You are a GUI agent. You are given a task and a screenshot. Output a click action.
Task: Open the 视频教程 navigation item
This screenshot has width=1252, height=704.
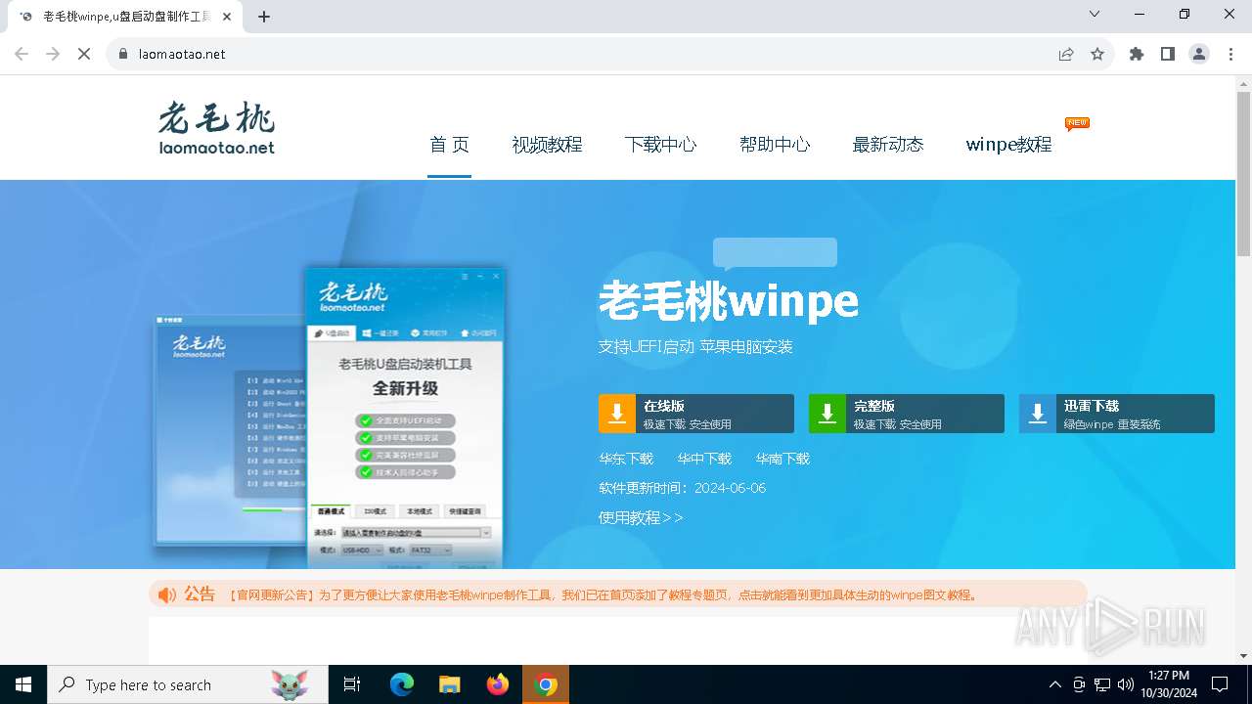547,145
